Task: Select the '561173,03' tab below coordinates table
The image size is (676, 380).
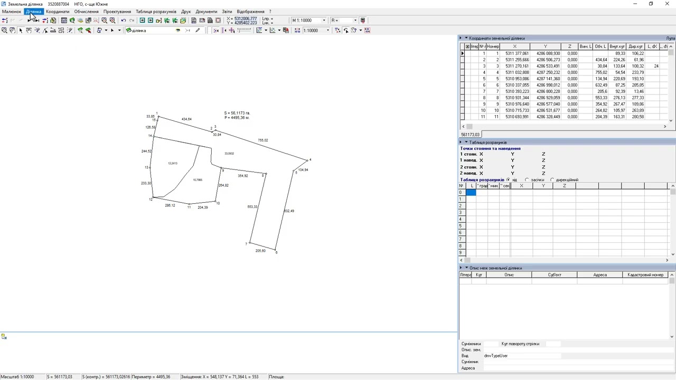Action: click(x=470, y=135)
